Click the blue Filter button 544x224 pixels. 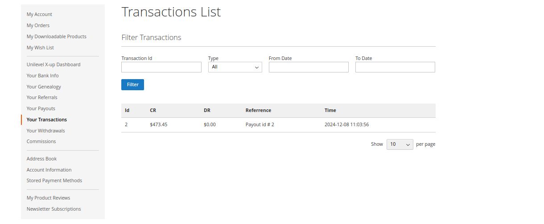click(x=132, y=84)
